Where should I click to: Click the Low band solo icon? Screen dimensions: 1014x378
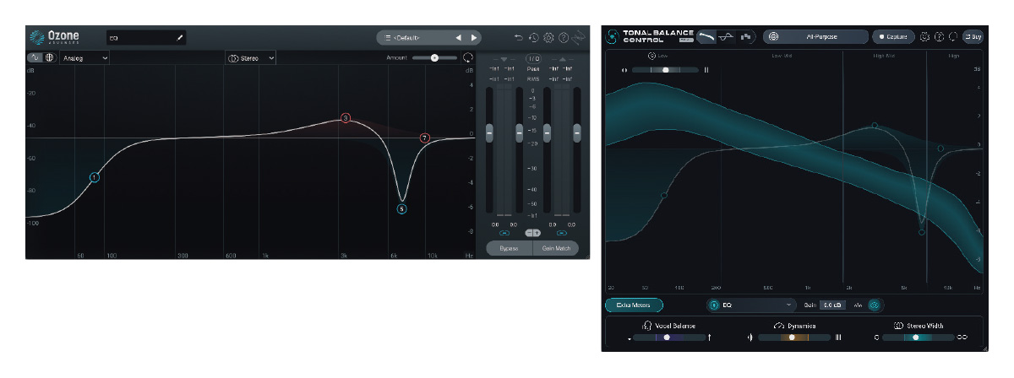[x=652, y=57]
